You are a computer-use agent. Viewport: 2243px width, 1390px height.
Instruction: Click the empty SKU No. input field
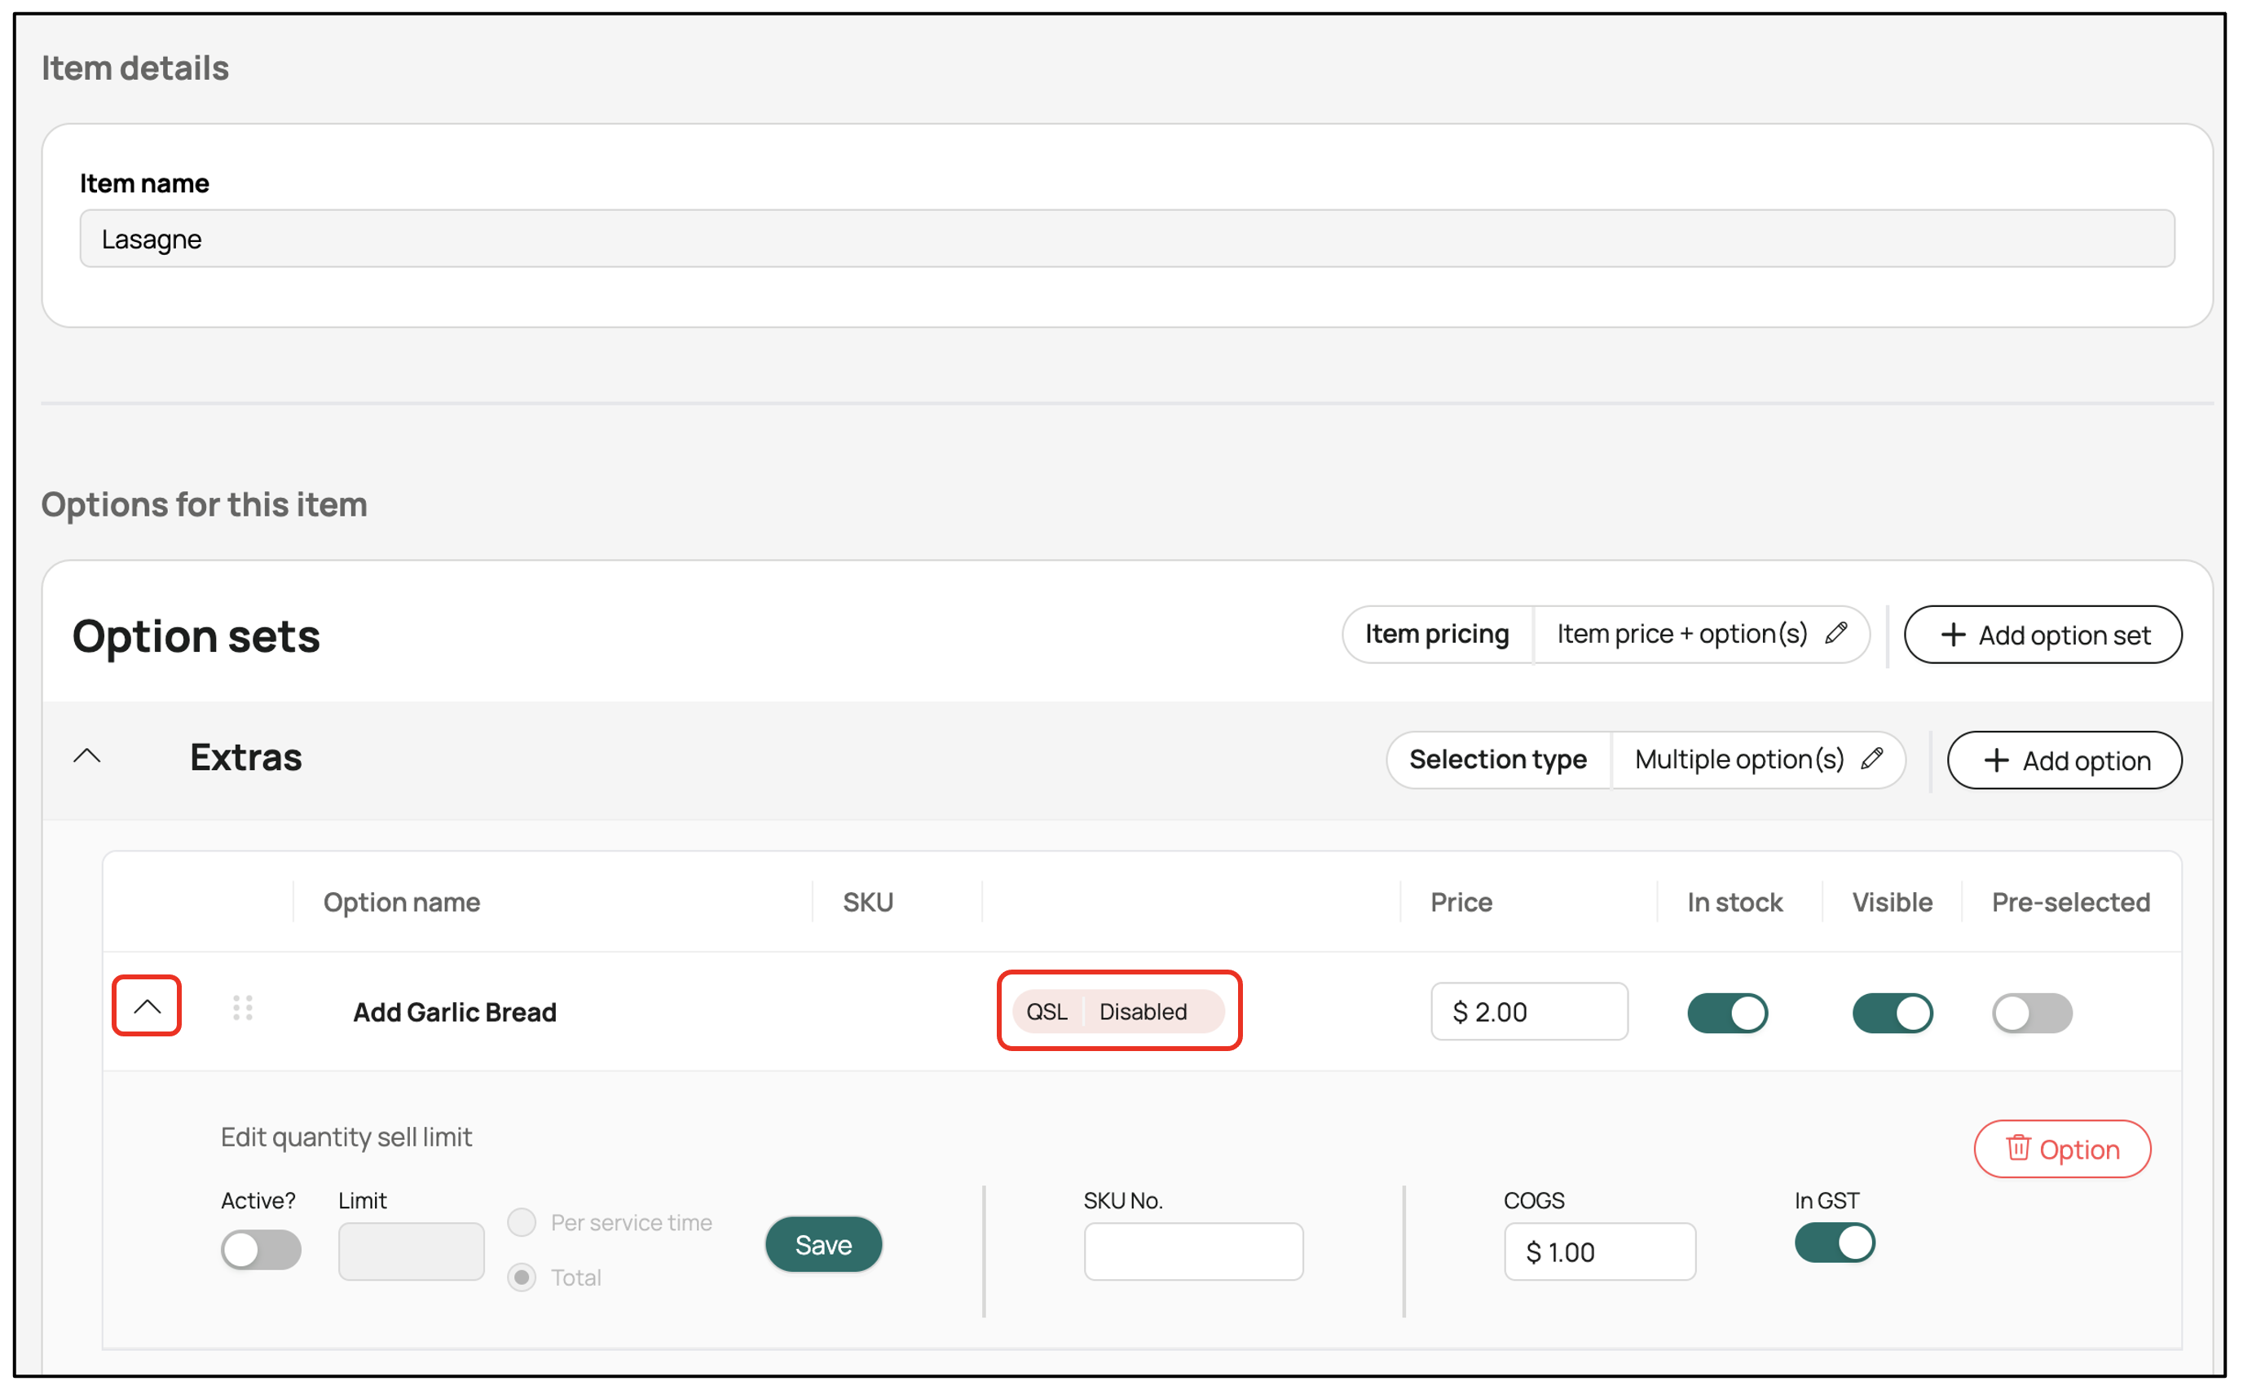(x=1192, y=1251)
